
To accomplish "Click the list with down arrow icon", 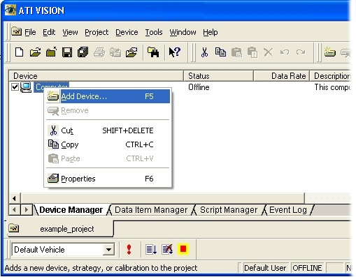I will tap(151, 249).
